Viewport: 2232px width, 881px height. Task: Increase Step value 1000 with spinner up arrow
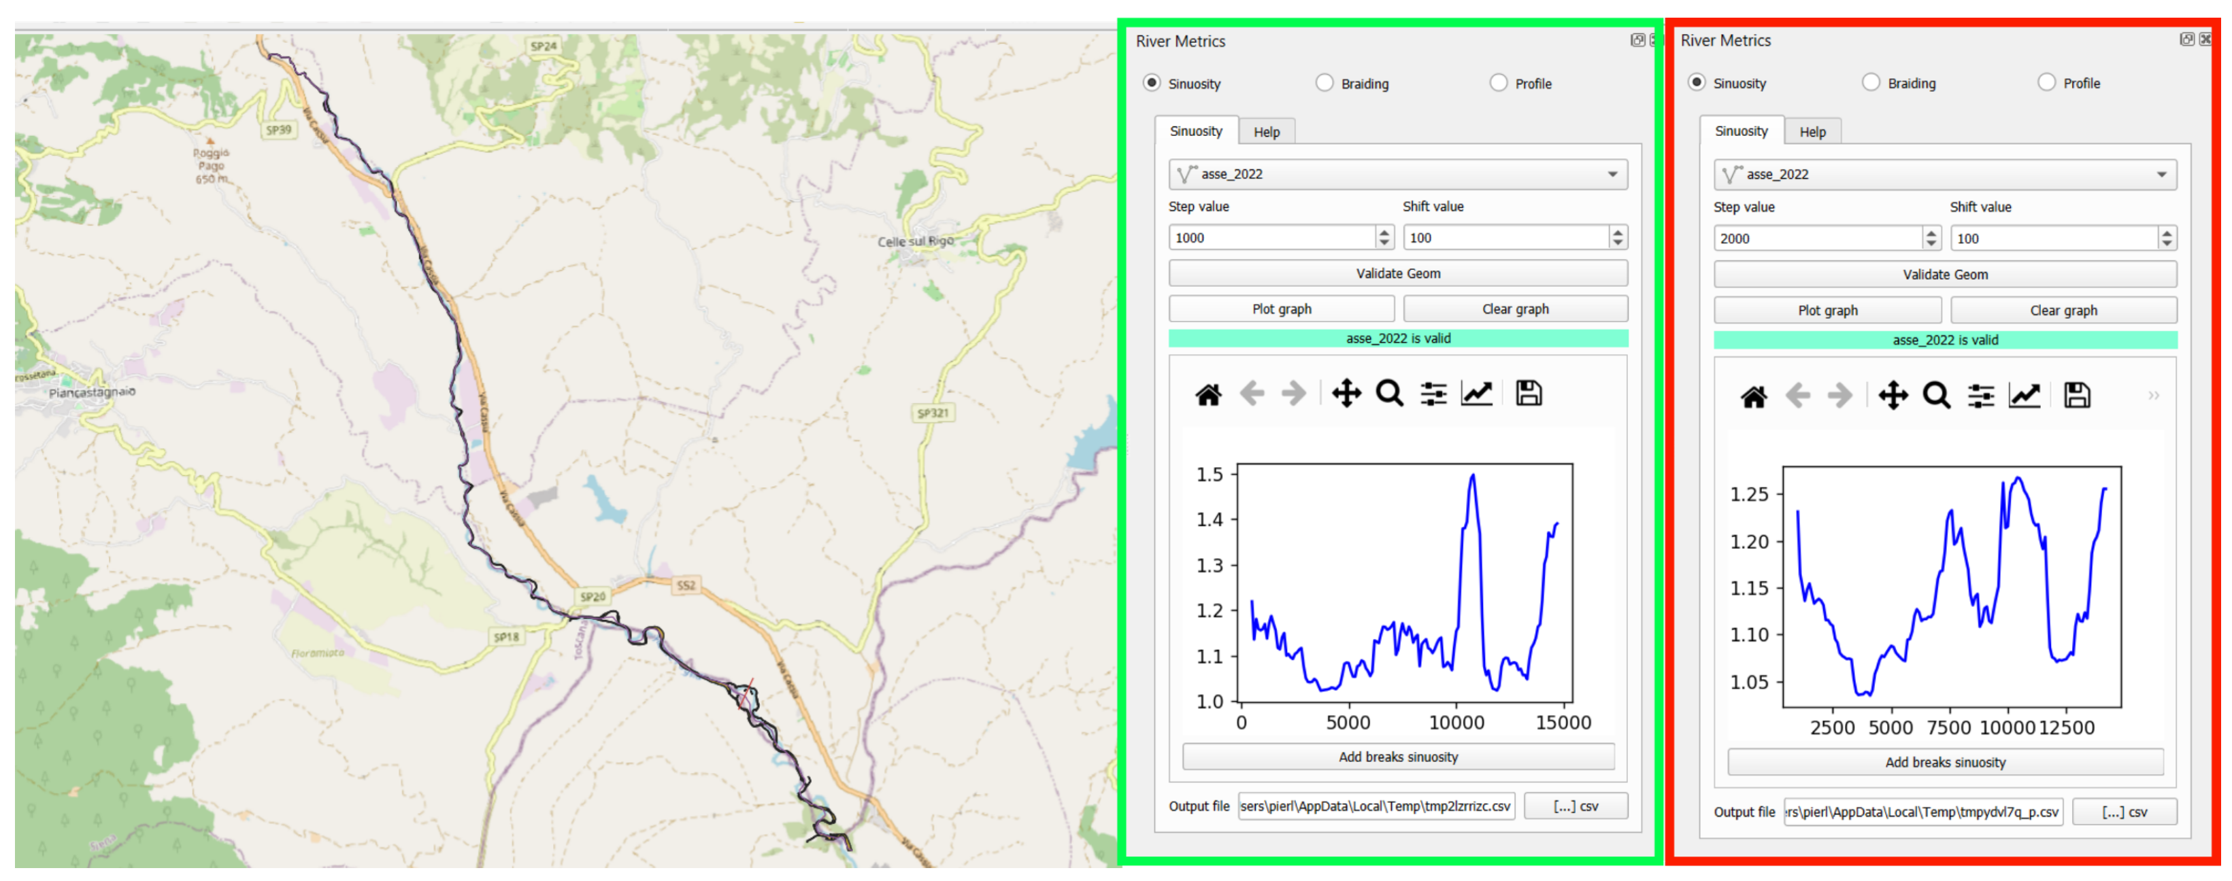1384,232
